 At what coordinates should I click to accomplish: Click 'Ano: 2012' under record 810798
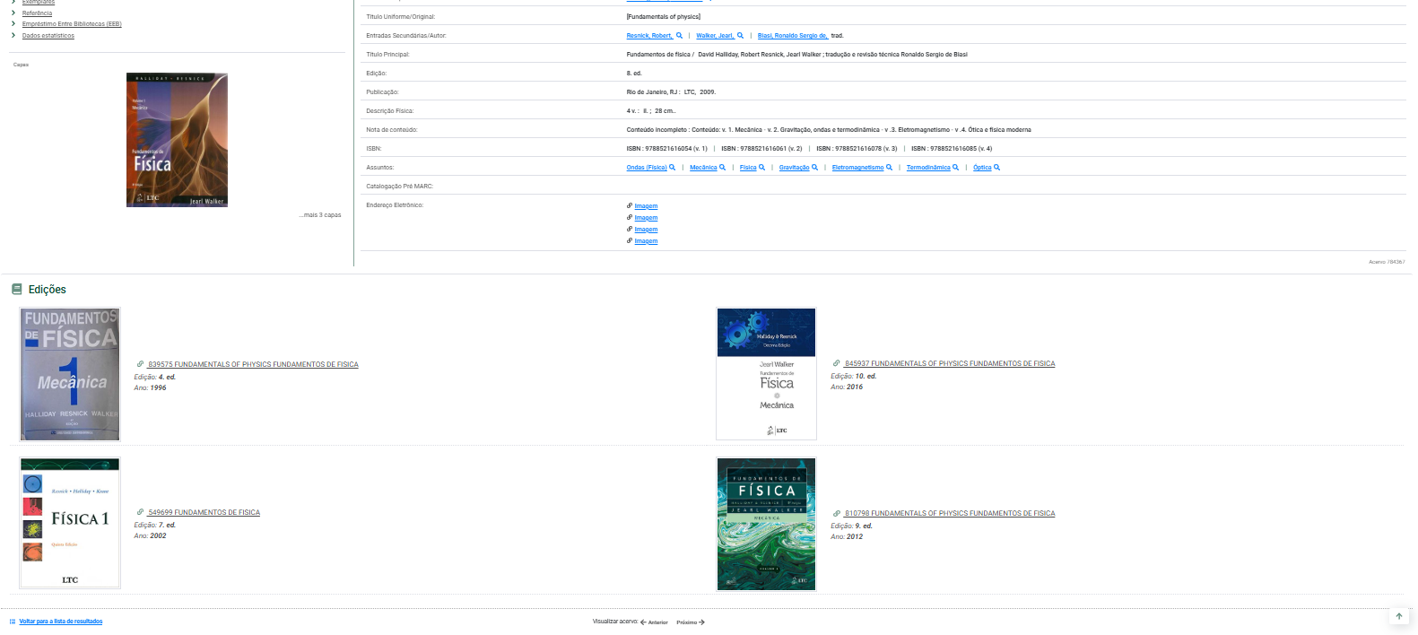pyautogui.click(x=847, y=536)
